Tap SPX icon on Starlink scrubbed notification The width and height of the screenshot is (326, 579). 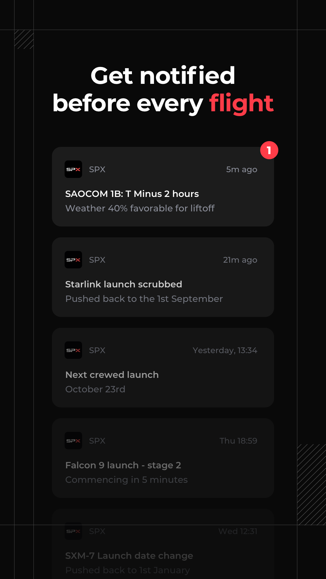(x=73, y=260)
